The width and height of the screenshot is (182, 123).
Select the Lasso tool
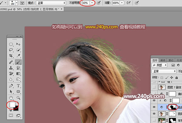[x=11, y=50]
